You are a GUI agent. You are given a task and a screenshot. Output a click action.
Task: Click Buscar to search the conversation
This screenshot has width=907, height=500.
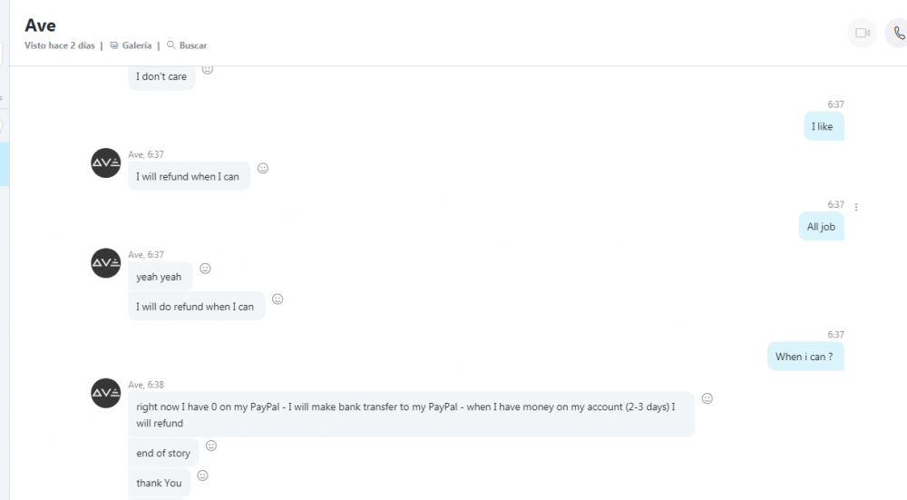coord(187,45)
